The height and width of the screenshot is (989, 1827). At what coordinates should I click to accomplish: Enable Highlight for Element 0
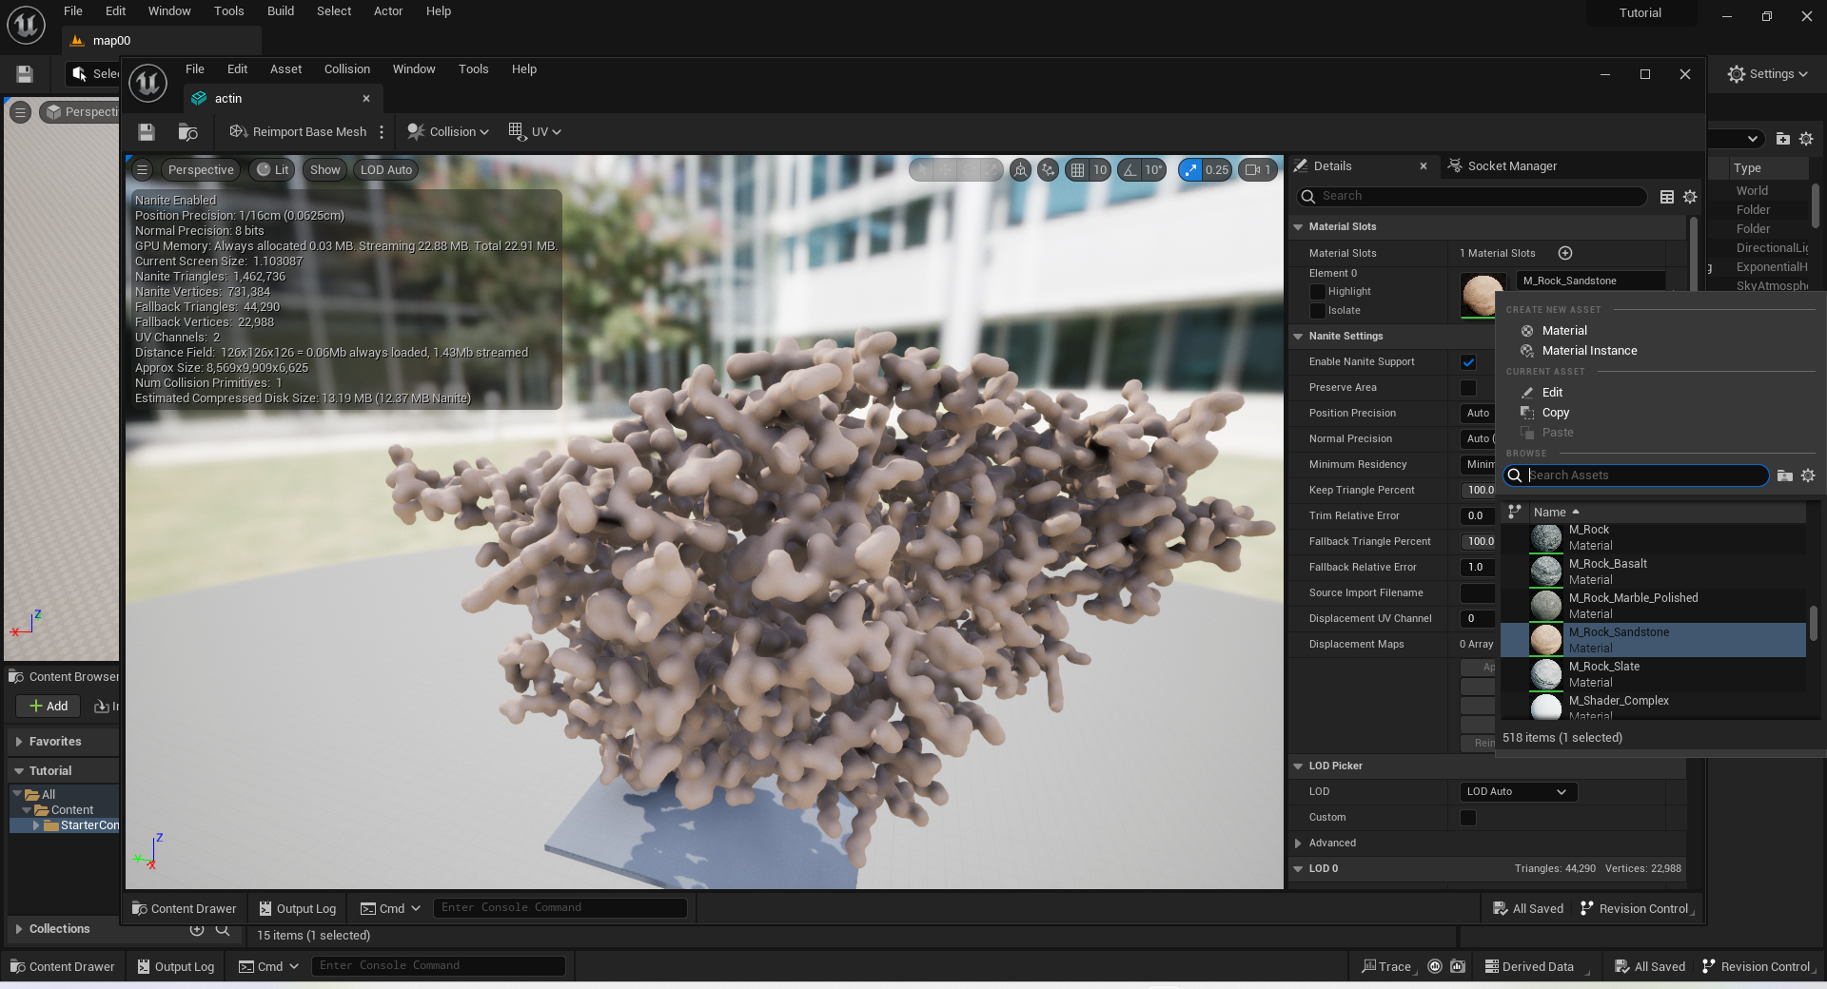(1318, 292)
